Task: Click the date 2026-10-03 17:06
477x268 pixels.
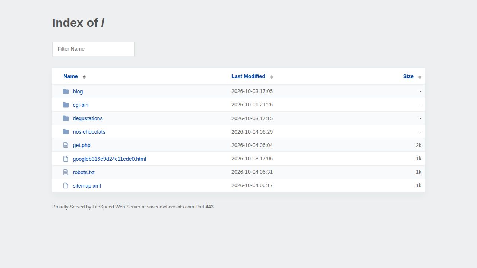Action: point(252,159)
